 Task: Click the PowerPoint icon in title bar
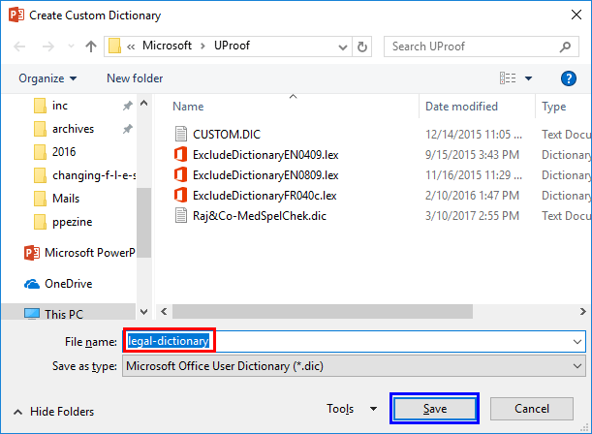pyautogui.click(x=16, y=15)
